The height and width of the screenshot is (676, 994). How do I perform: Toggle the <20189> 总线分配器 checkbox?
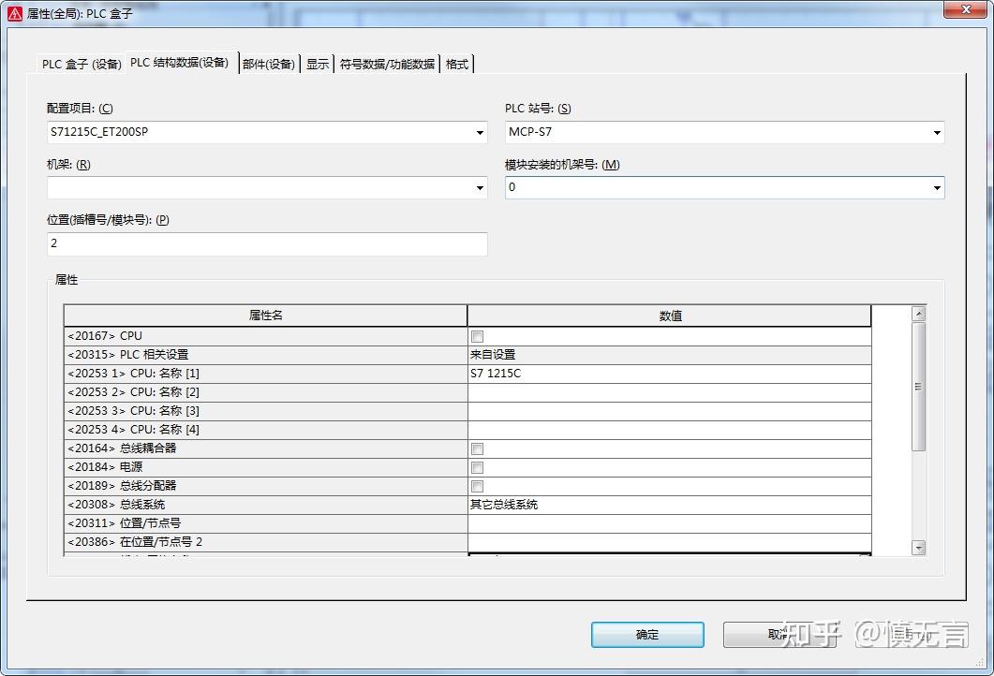pos(478,487)
